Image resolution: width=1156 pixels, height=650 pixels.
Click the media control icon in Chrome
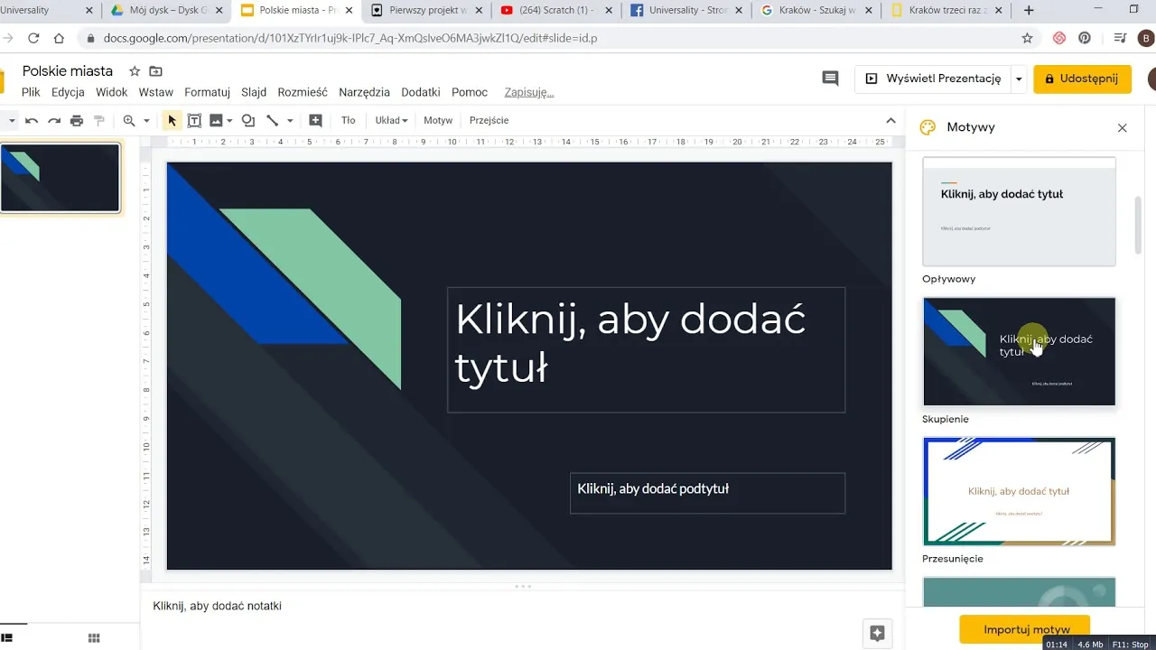click(1121, 39)
